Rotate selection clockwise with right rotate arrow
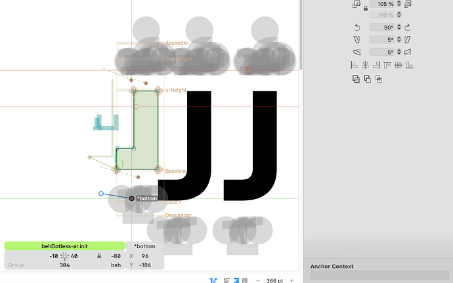453x283 pixels. pos(408,28)
